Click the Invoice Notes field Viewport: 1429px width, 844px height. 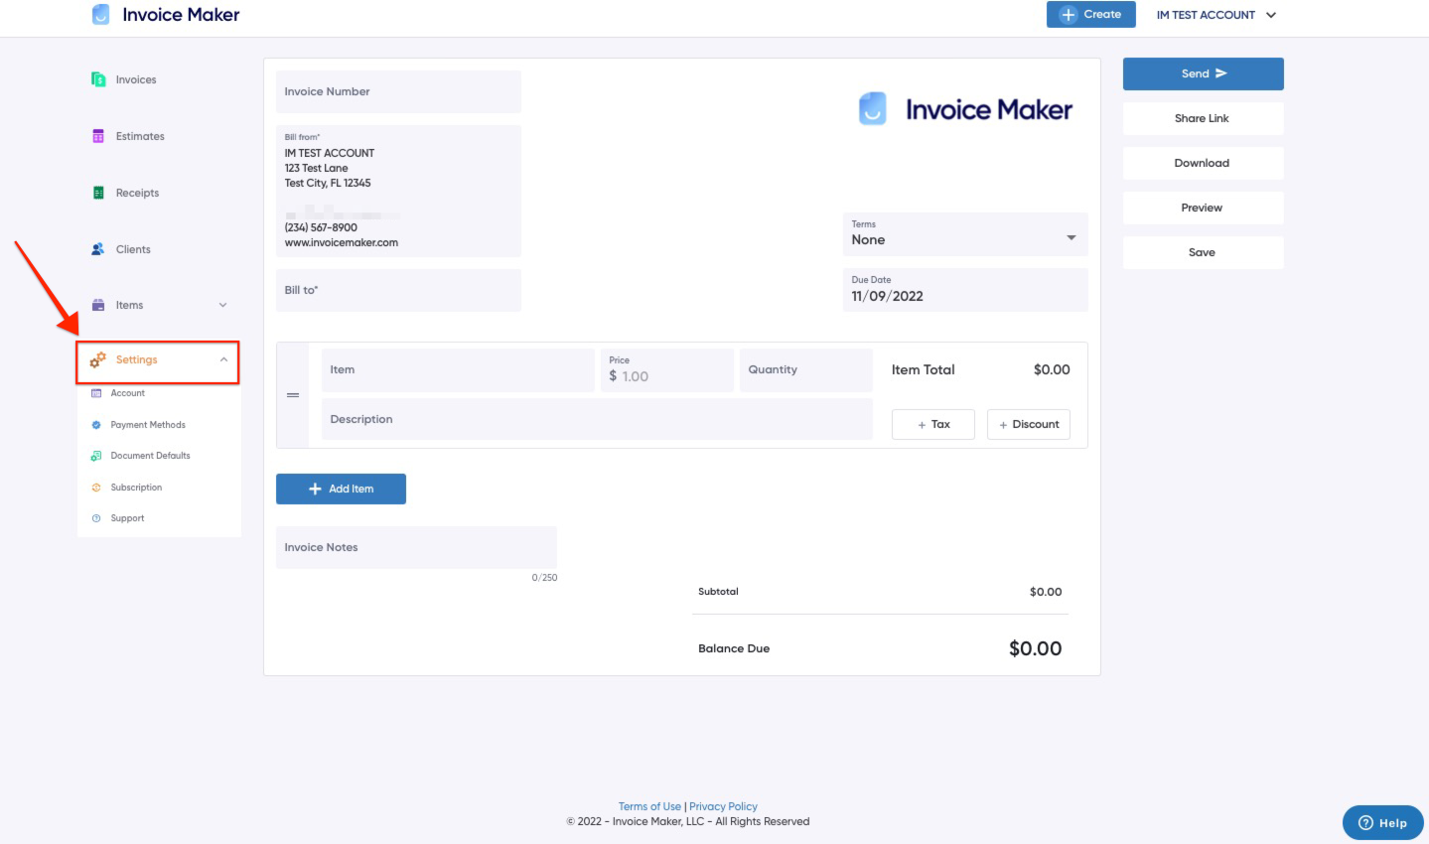[x=416, y=547]
